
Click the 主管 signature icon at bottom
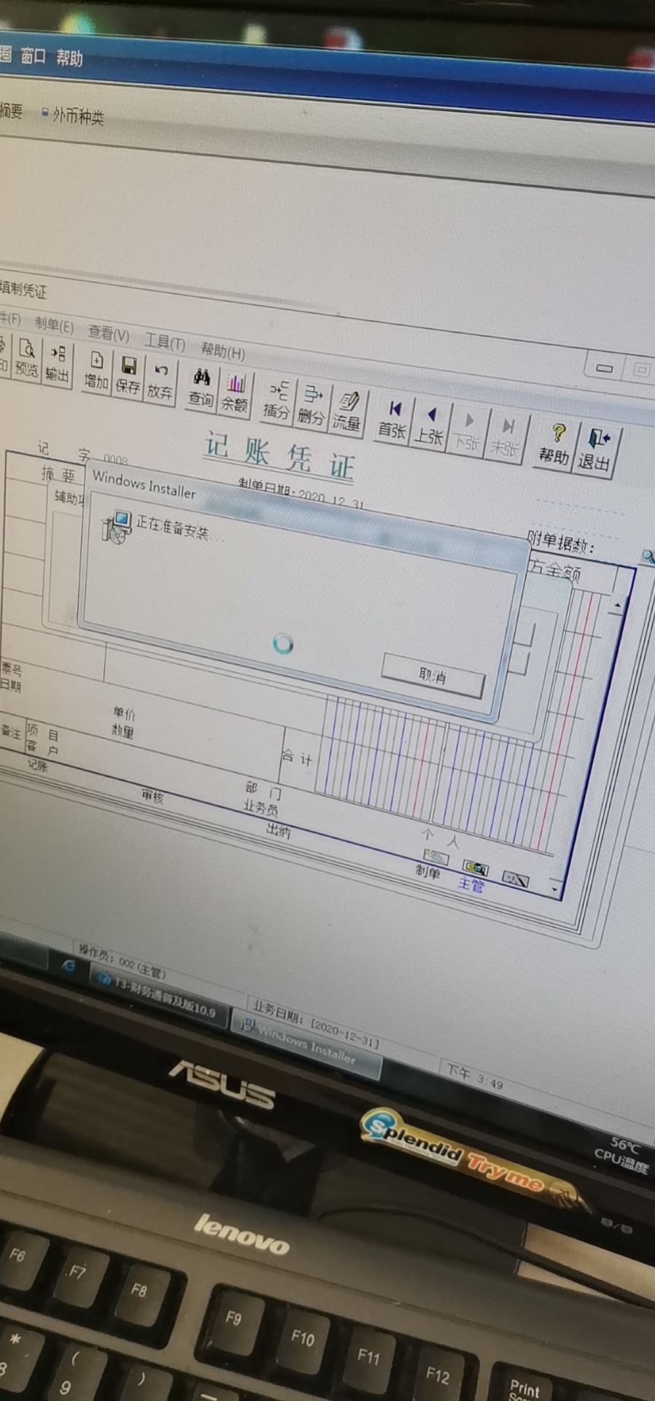(x=476, y=868)
